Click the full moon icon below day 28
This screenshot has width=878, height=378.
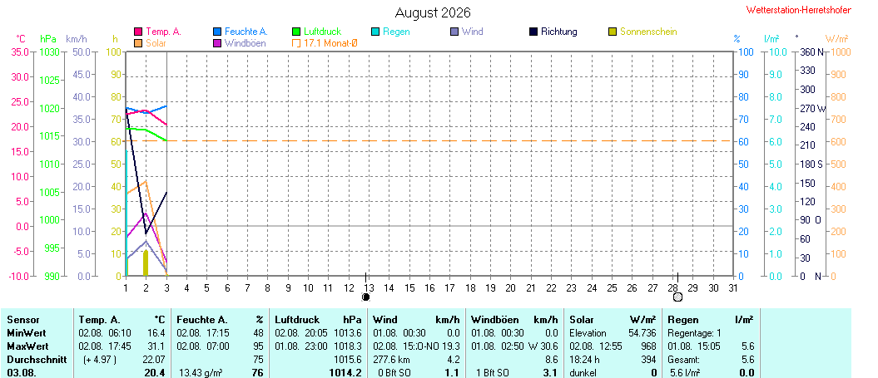677,297
